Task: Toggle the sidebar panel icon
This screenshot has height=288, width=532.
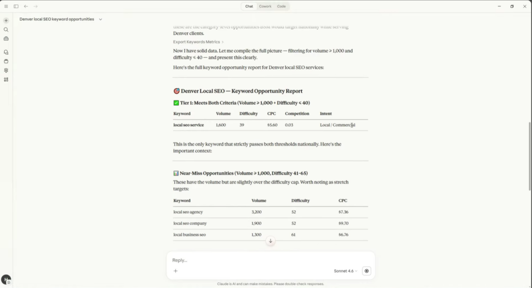Action: point(16,6)
